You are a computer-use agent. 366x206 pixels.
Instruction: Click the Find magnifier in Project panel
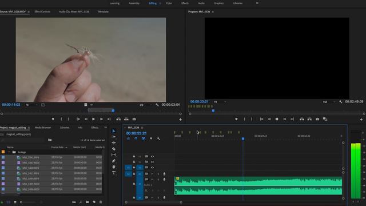coord(81,202)
